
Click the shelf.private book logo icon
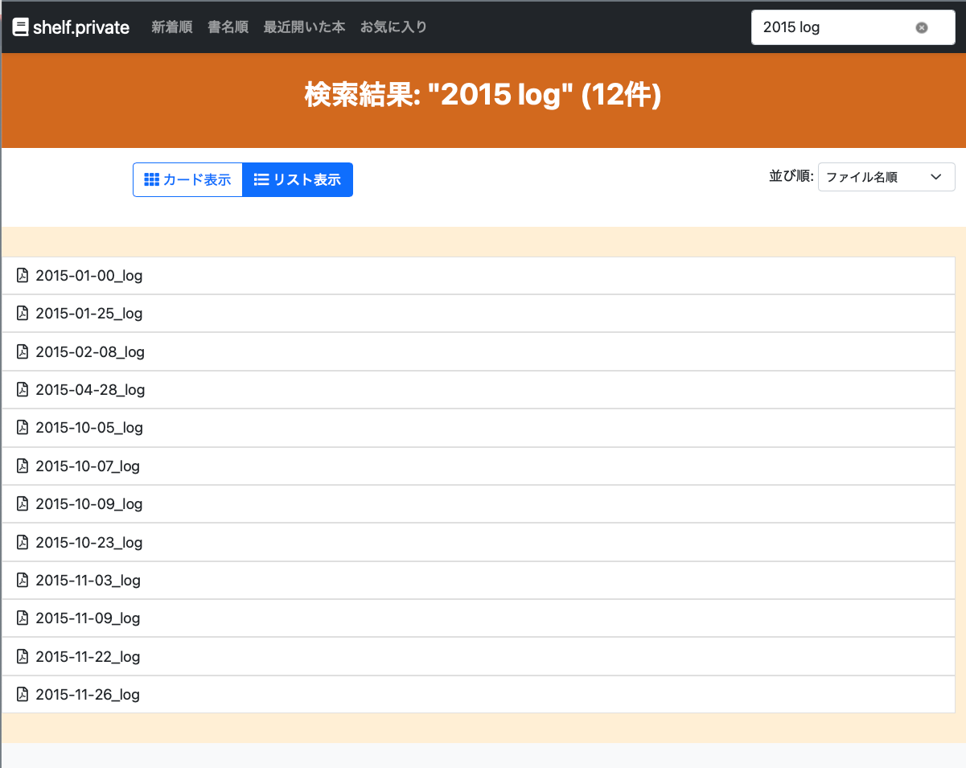pos(21,27)
